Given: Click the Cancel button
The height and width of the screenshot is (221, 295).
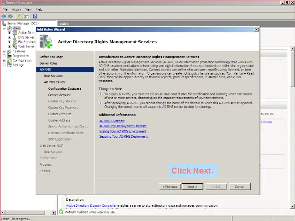Looking at the screenshot, I should (240, 186).
